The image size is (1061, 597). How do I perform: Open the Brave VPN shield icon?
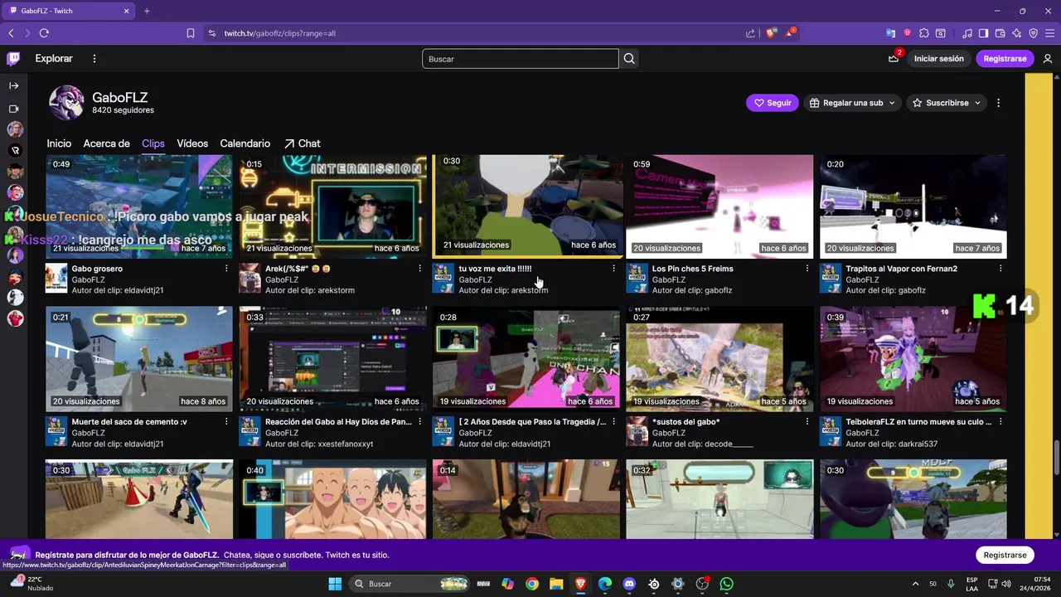point(1033,33)
